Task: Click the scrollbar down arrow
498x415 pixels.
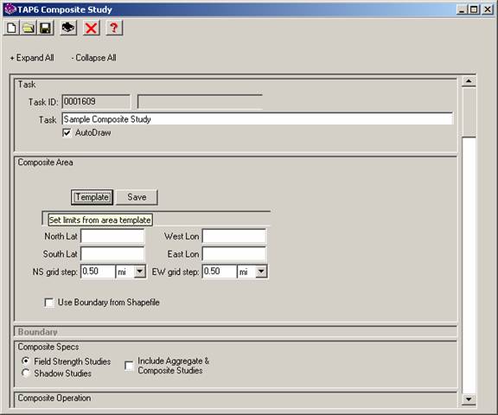Action: [x=469, y=399]
